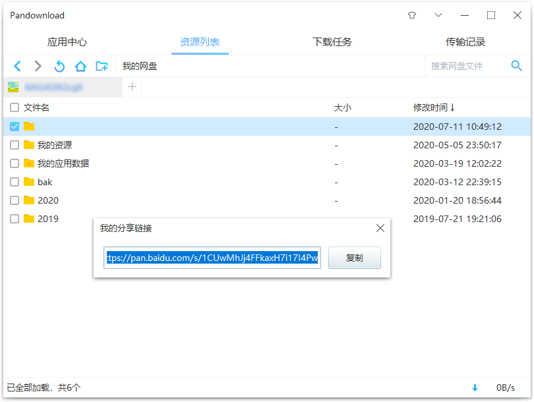
Task: Open the title bar dropdown chevron
Action: pos(438,14)
